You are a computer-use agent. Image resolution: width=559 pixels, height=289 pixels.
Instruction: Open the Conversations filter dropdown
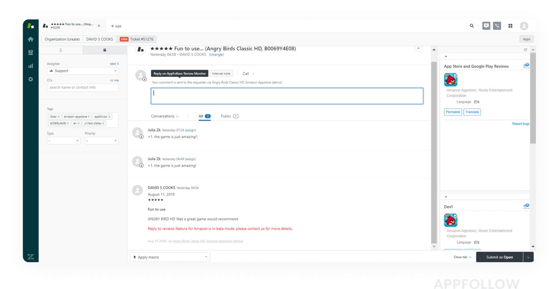(x=165, y=116)
